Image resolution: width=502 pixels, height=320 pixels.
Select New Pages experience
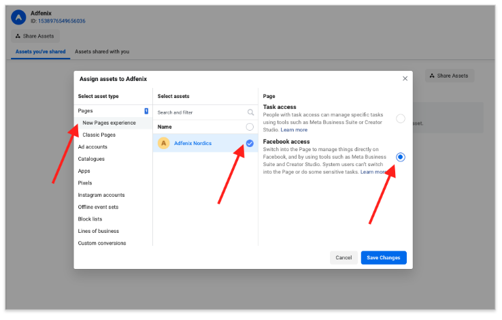[x=113, y=123]
